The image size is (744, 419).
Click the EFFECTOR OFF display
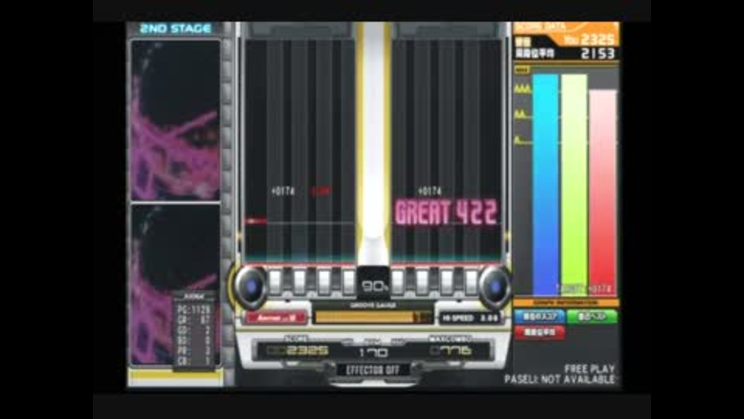373,370
